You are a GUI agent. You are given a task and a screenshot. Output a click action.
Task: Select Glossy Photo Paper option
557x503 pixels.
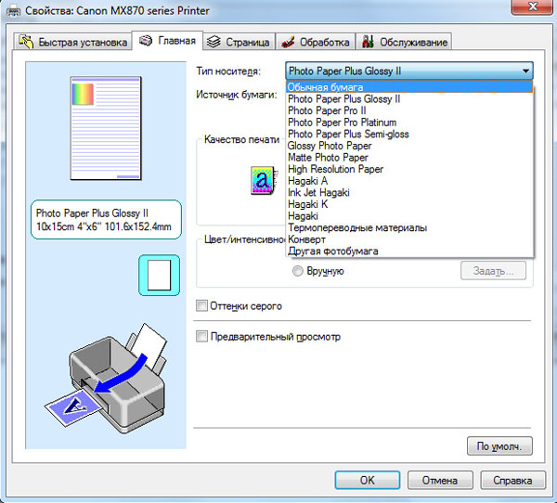pyautogui.click(x=409, y=146)
